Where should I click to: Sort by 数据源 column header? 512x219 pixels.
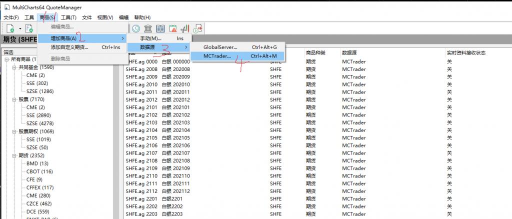[348, 52]
